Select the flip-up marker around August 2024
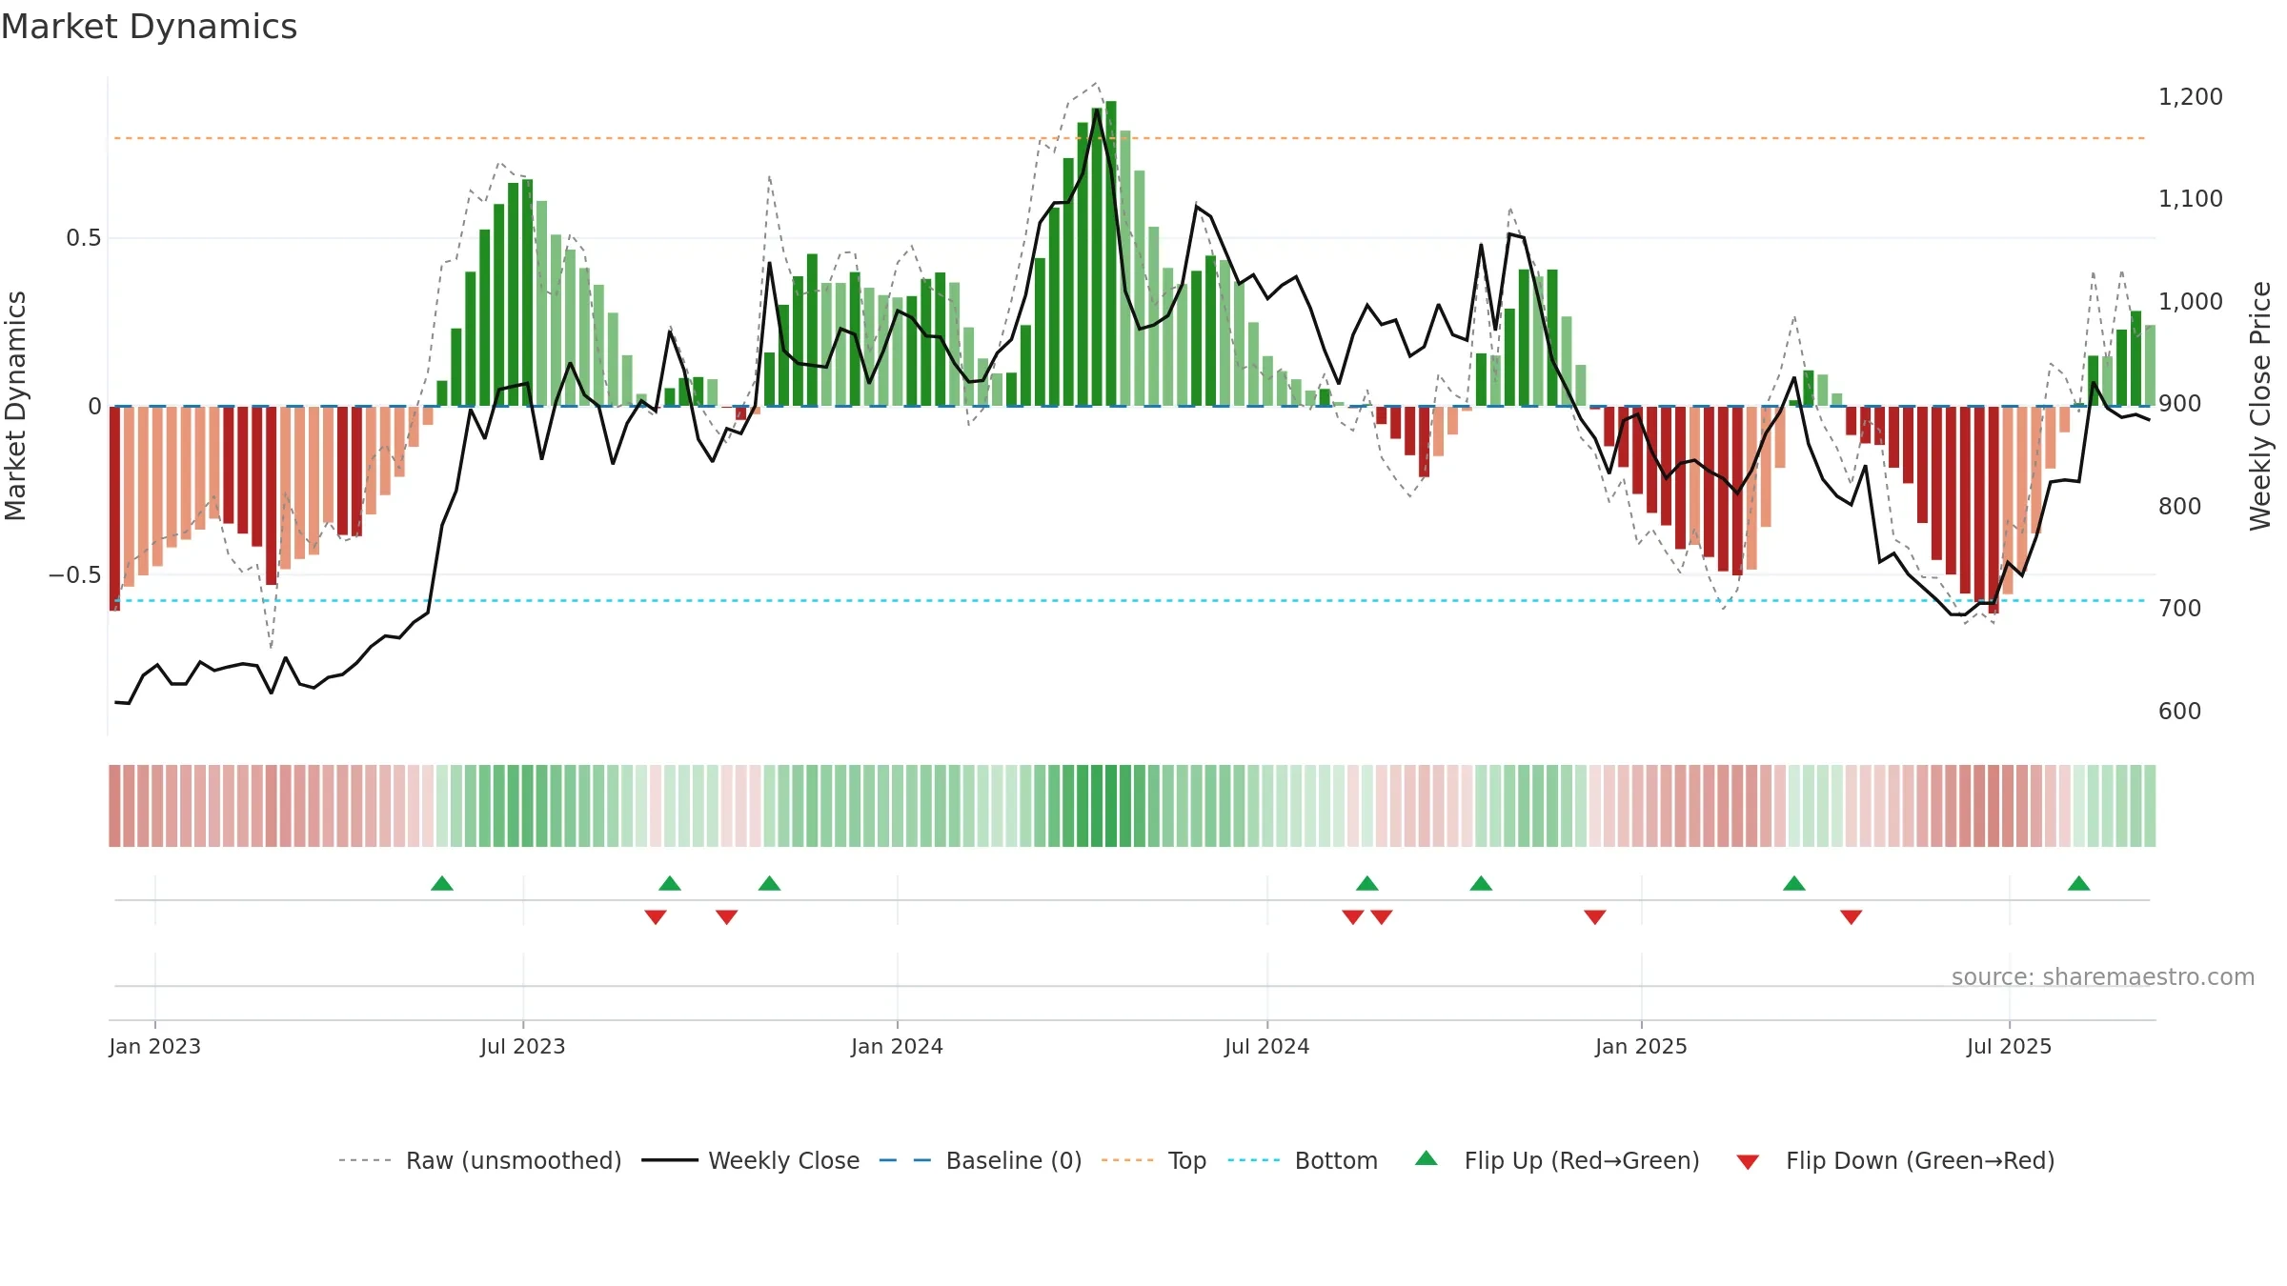This screenshot has height=1286, width=2287. tap(1367, 883)
